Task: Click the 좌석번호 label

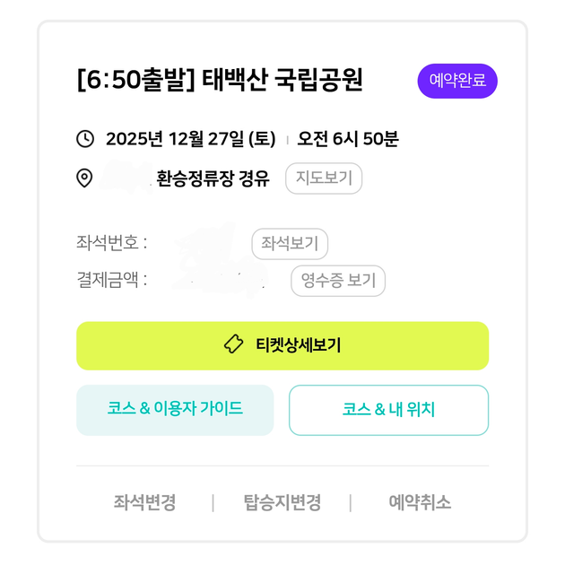Action: (112, 243)
